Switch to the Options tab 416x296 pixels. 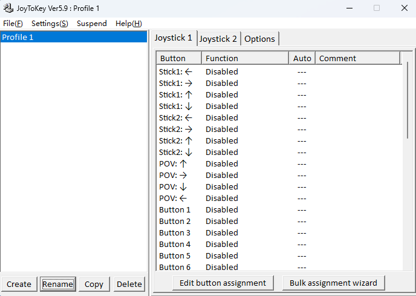tap(259, 39)
